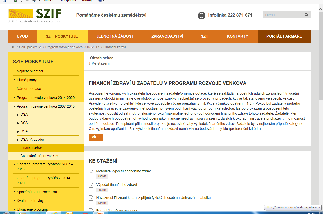Click the SZIF POSKYTUJE sidebar heading
Viewport: 323px width, 214px height.
click(33, 62)
